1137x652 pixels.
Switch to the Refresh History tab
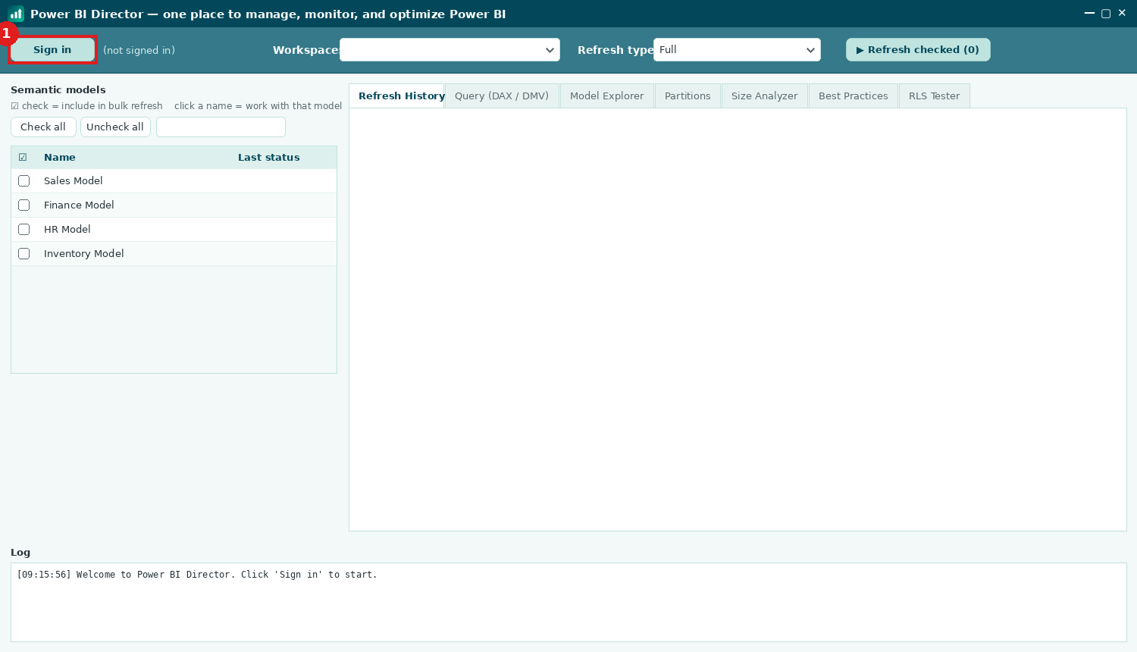tap(397, 96)
